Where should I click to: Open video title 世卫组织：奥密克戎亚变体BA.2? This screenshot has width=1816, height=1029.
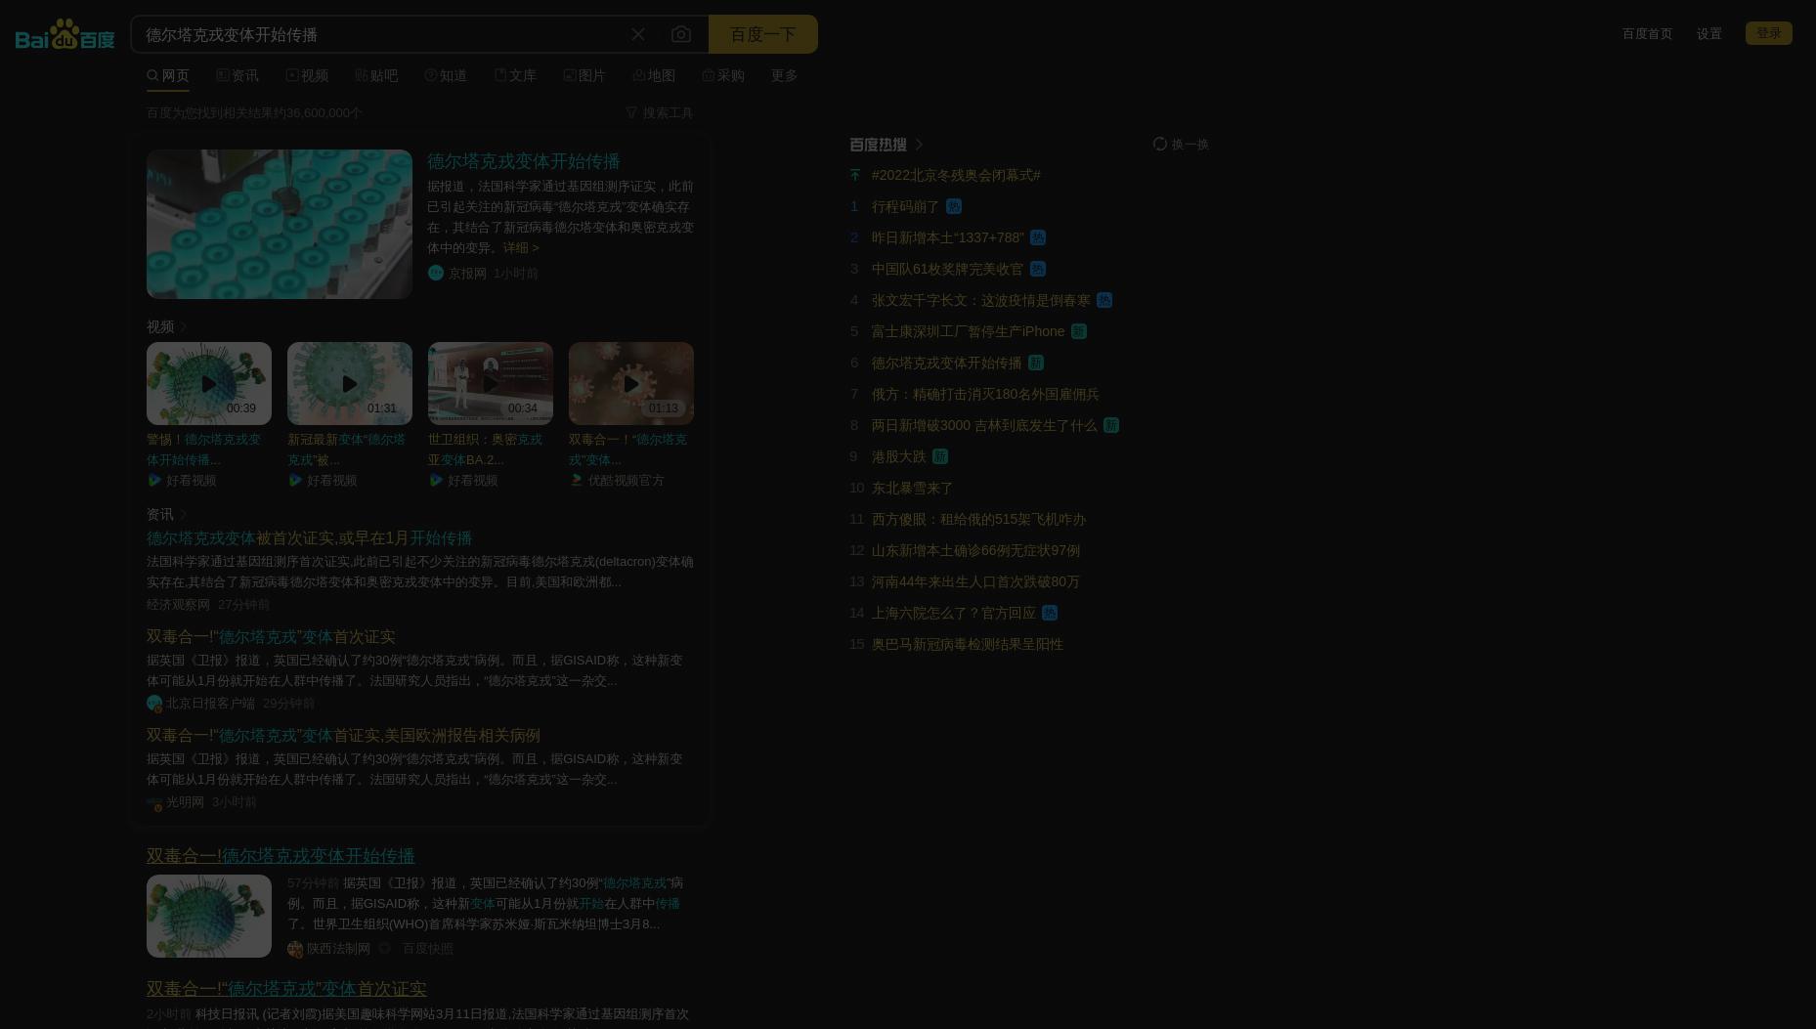(x=485, y=450)
